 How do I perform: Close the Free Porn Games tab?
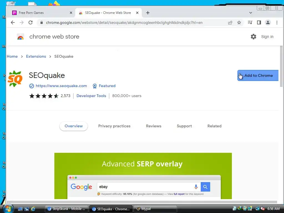71,13
